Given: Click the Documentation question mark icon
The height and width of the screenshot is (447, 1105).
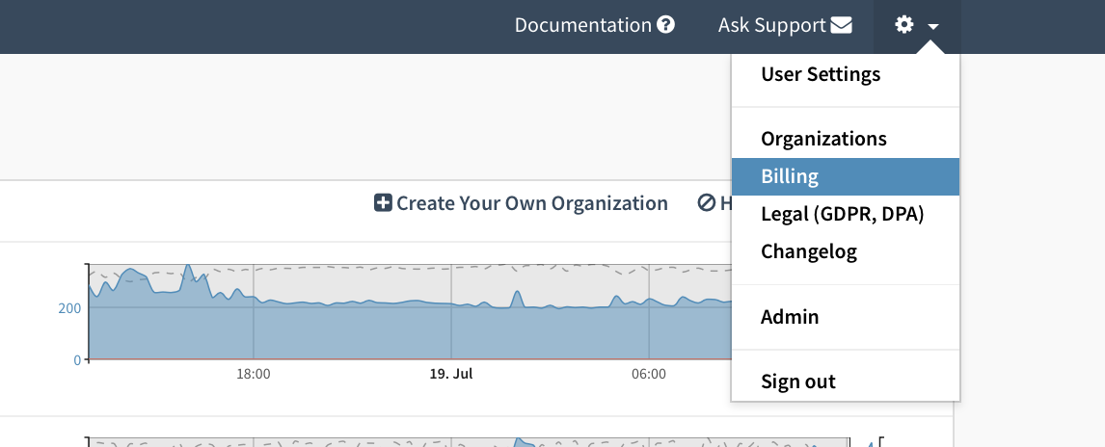Looking at the screenshot, I should click(x=665, y=25).
